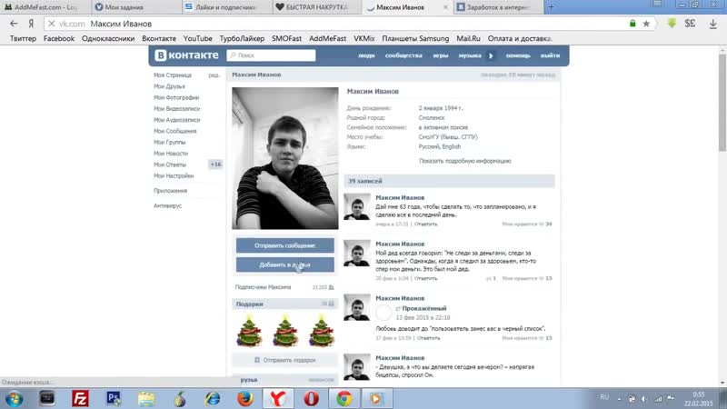Open the Yandex home Я icon

point(31,24)
